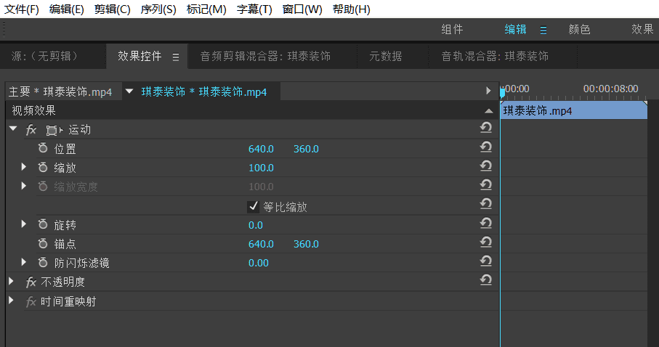Collapse the 运动 effect group
This screenshot has width=659, height=347.
(x=13, y=128)
